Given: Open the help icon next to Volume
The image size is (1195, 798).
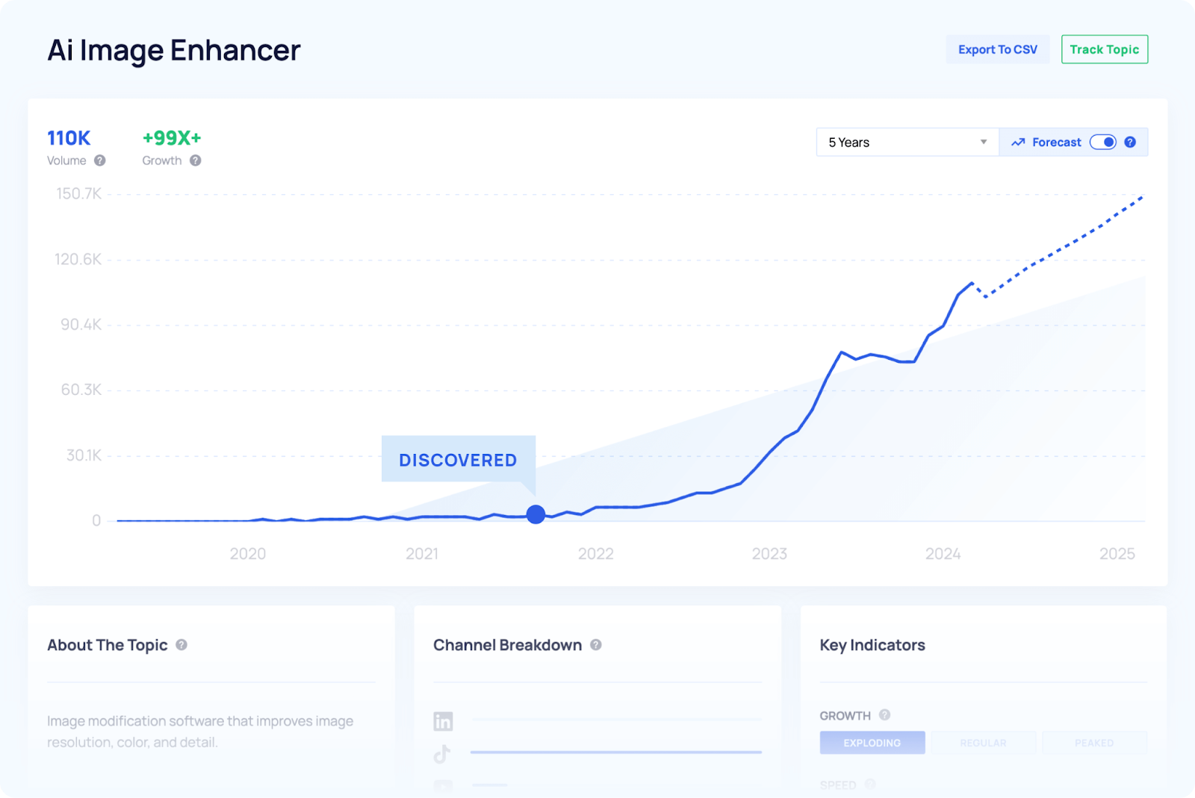Looking at the screenshot, I should pyautogui.click(x=100, y=160).
